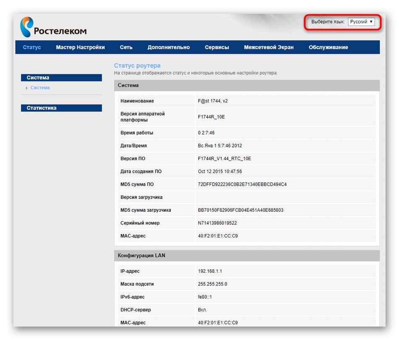
Task: Click the Версия ПО row label
Action: (133, 159)
